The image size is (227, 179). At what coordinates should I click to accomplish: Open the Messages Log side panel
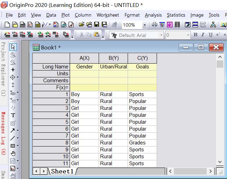(x=3, y=133)
